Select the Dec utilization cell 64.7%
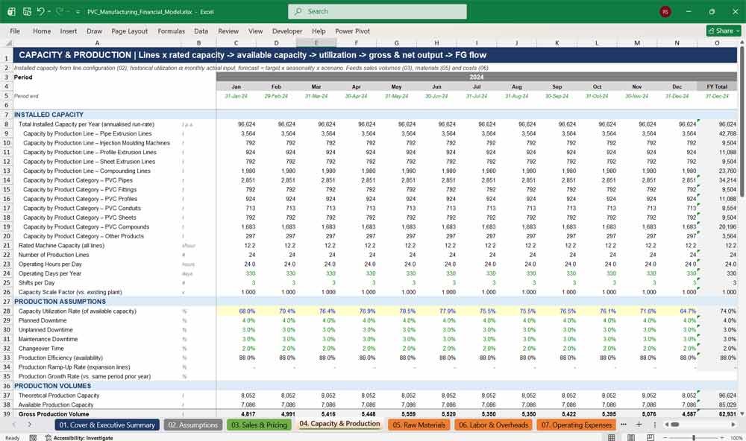 click(677, 311)
